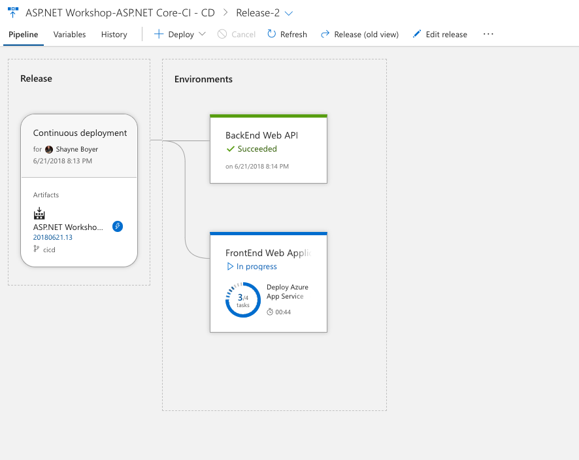Click the green Succeeded checkmark icon
Screen dimensions: 579x460
click(231, 149)
